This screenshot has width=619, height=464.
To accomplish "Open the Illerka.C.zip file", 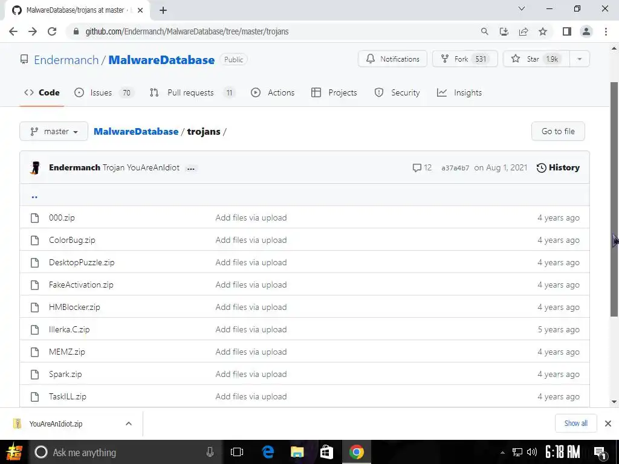I will 69,329.
